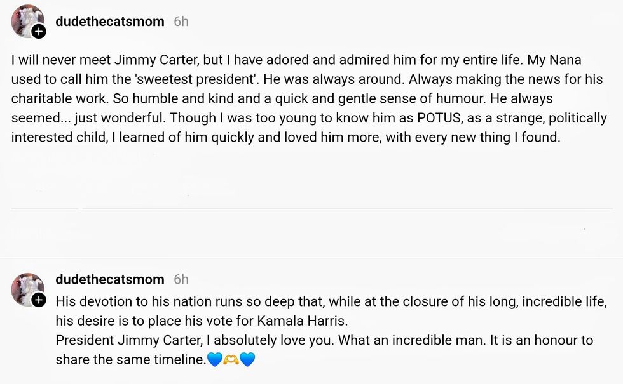623x384 pixels.
Task: Open dudethecatsmom profile from the bottom post
Action: tap(109, 279)
